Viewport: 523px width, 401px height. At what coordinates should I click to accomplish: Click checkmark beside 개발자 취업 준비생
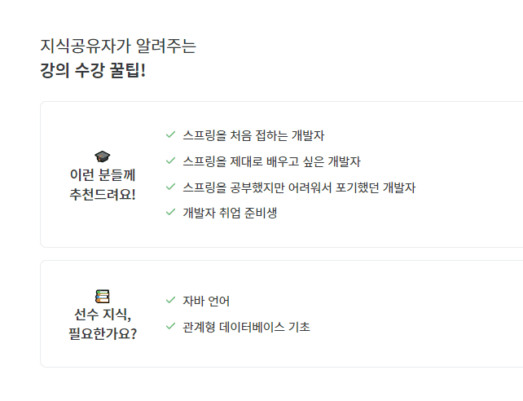[170, 212]
